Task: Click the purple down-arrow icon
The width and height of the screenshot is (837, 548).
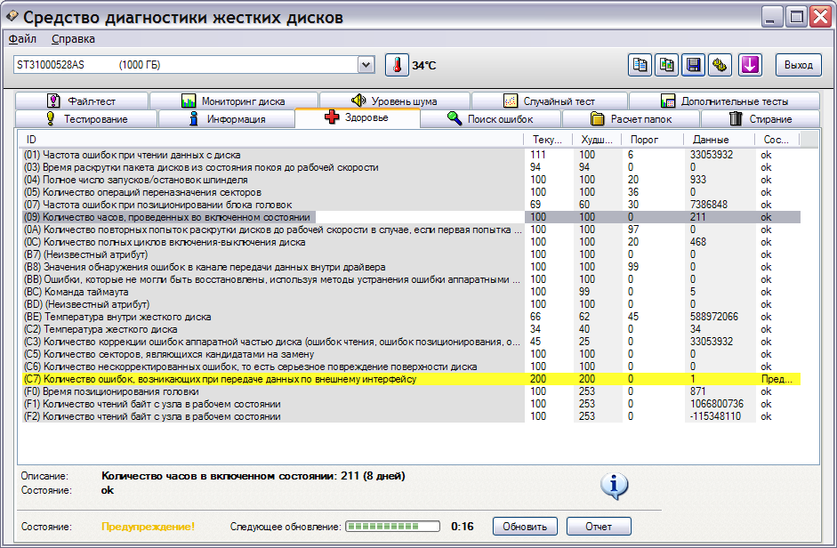Action: 749,65
